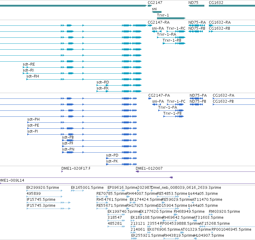Screen dimensions: 255x240
Task: Select the Trxr-1-RC transcript label
Action: pyautogui.click(x=176, y=28)
